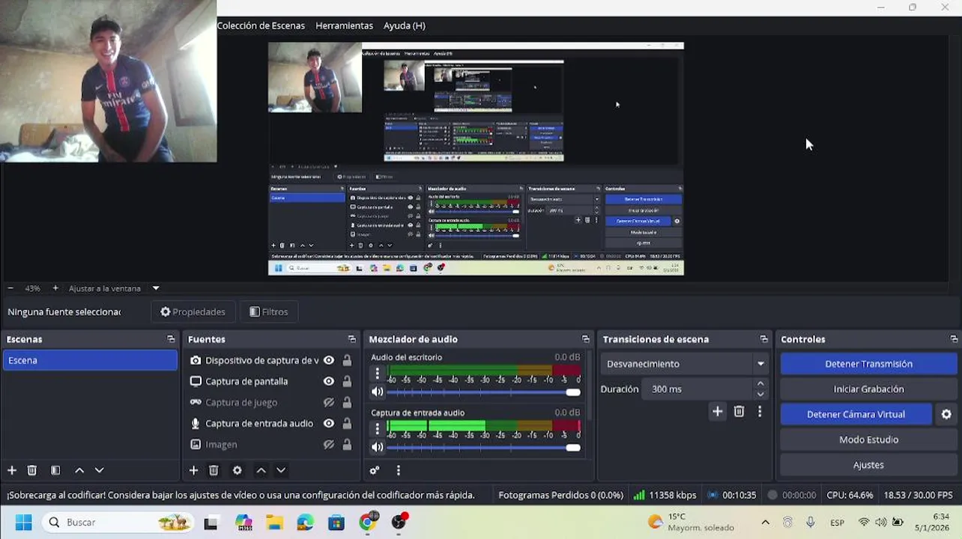Add a new scene transition
This screenshot has height=539, width=962.
[x=717, y=411]
